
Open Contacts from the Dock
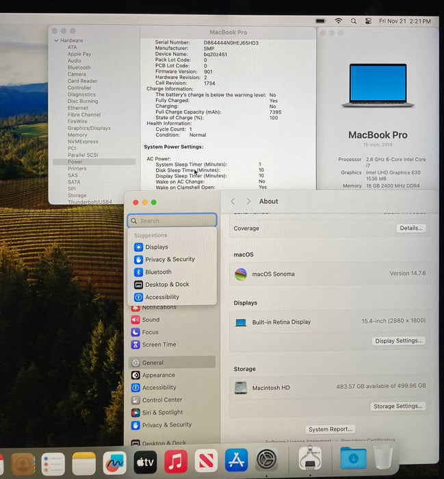point(23,465)
